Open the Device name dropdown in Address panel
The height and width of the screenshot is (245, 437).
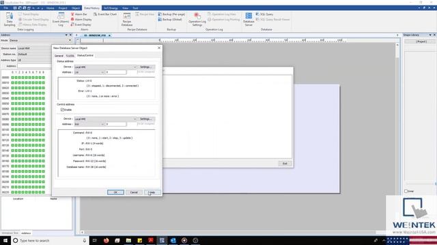(35, 48)
